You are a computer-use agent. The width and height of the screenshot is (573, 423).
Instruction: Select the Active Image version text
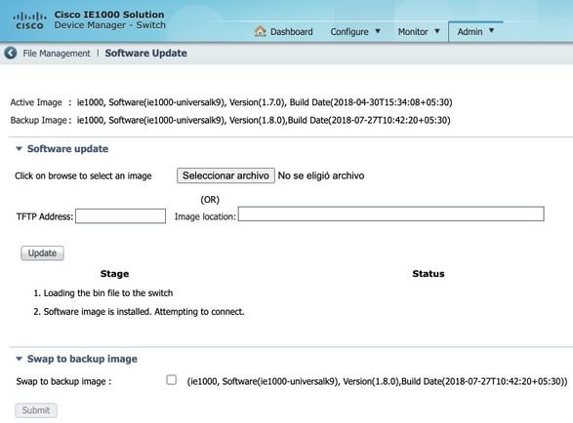(x=265, y=102)
